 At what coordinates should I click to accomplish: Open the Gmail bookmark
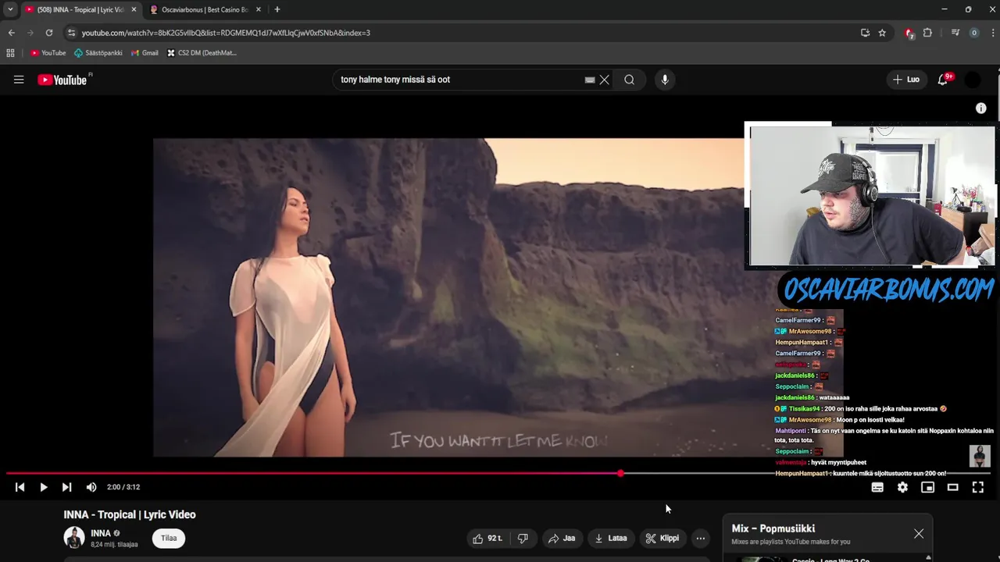[x=145, y=53]
